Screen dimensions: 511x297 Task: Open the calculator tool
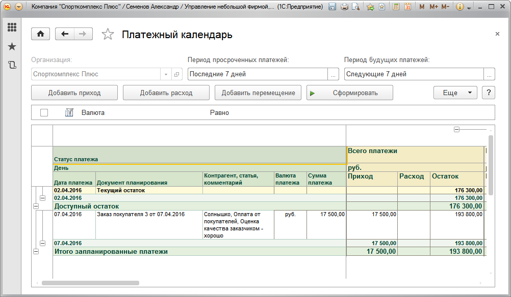click(396, 7)
